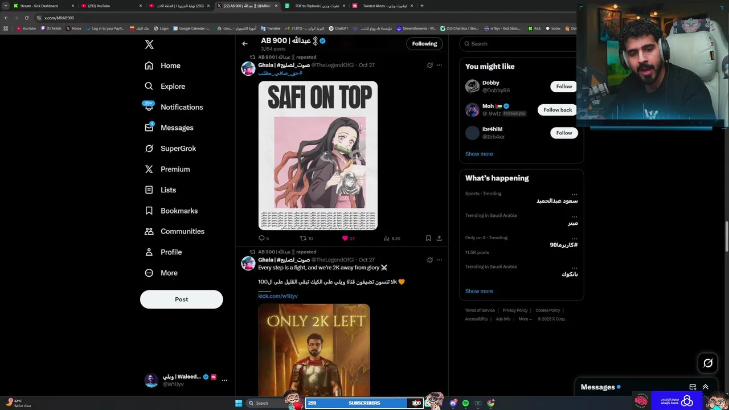The width and height of the screenshot is (729, 410).
Task: Share the SAFI ON TOP post
Action: (x=439, y=239)
